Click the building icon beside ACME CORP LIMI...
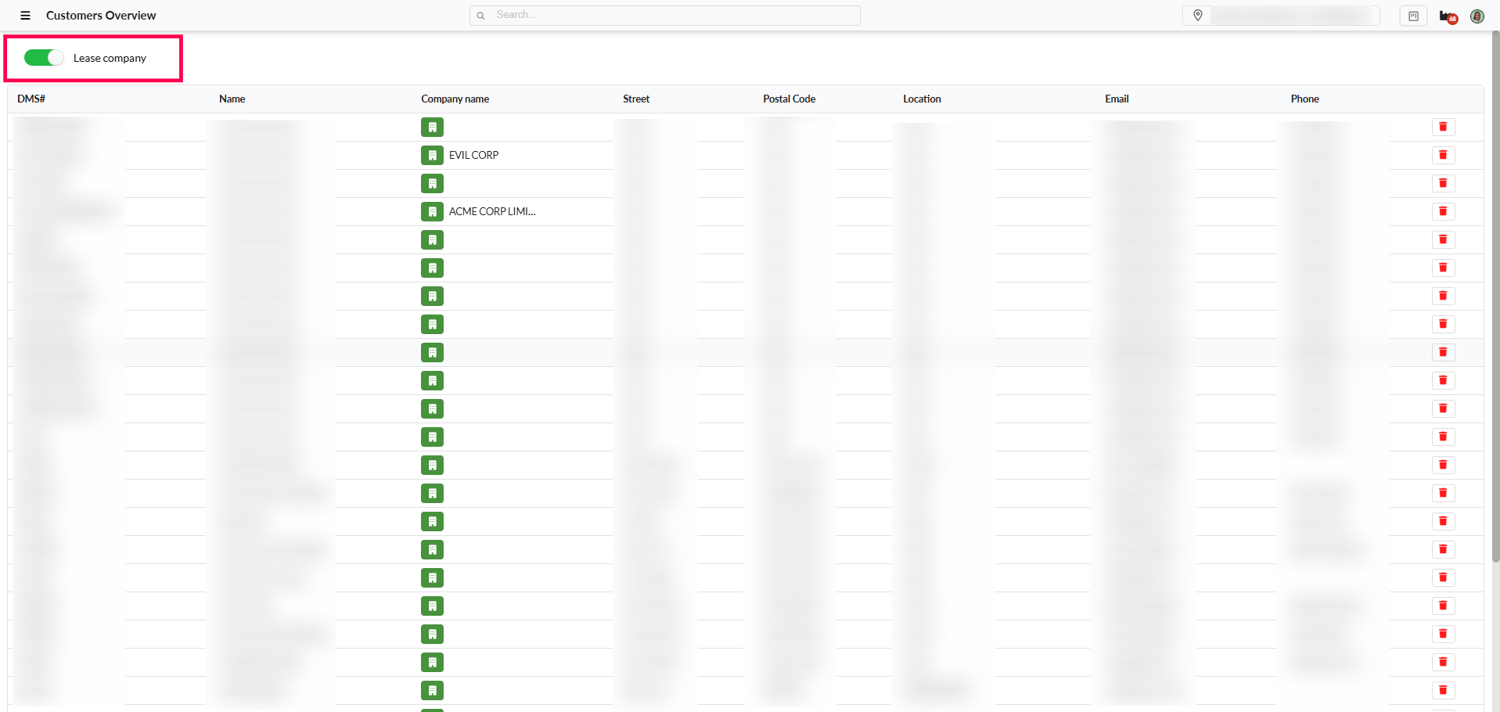 click(432, 211)
